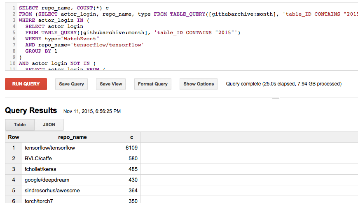Click the line AND actor_login NOT IN

(57, 63)
